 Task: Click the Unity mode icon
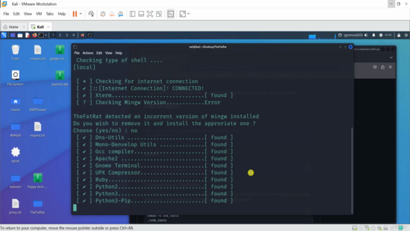click(159, 14)
